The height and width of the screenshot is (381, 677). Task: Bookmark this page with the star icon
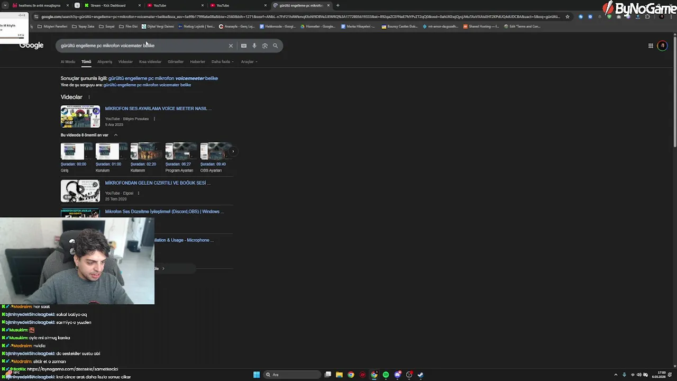point(568,16)
